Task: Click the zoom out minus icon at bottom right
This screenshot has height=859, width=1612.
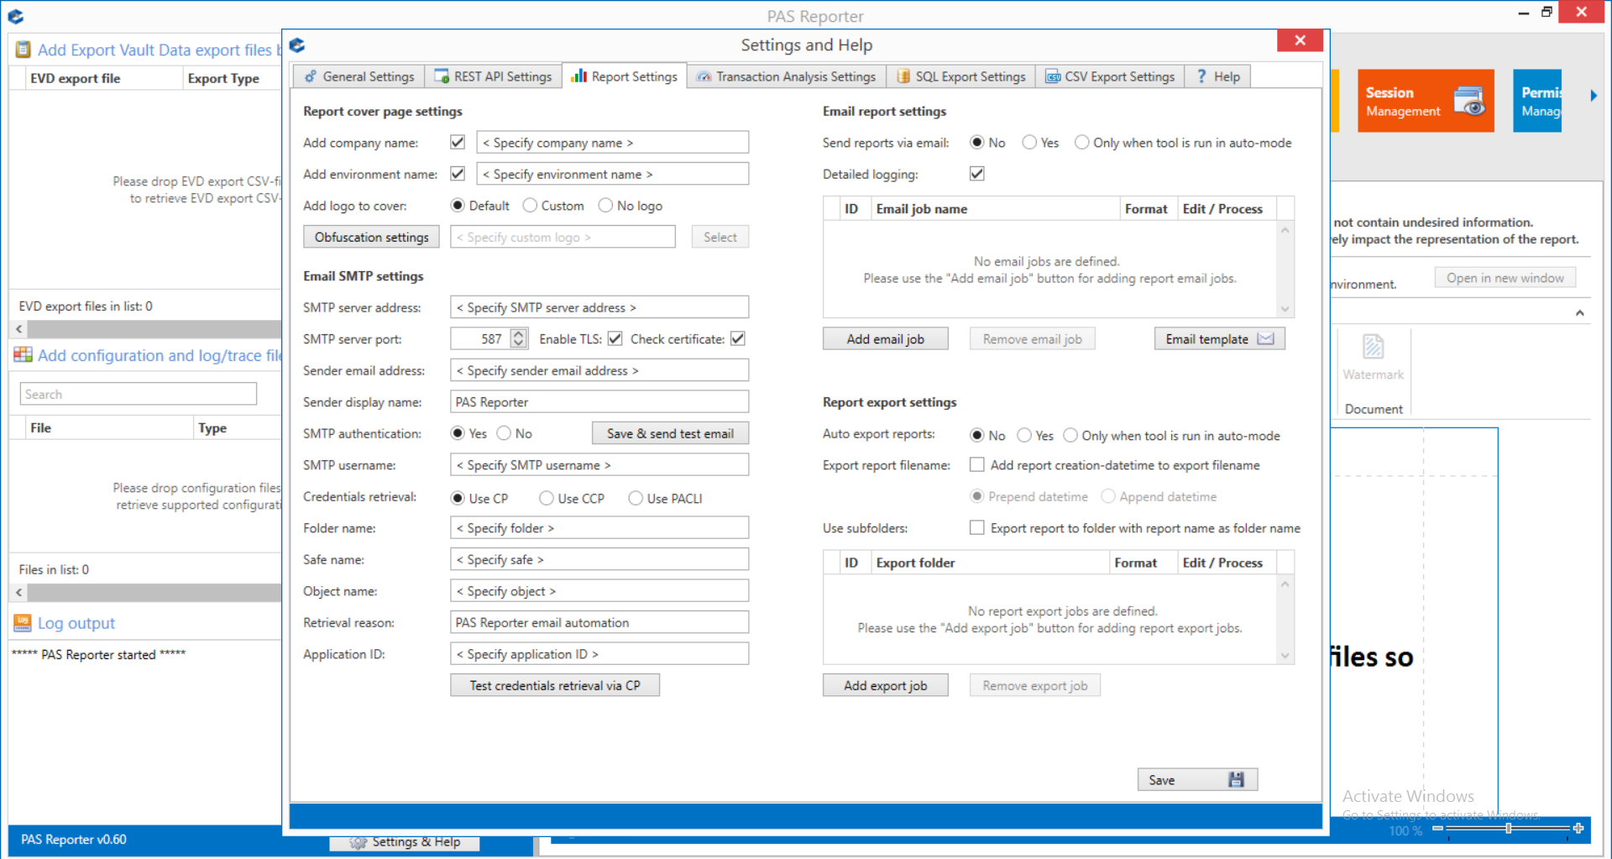Action: click(1437, 828)
